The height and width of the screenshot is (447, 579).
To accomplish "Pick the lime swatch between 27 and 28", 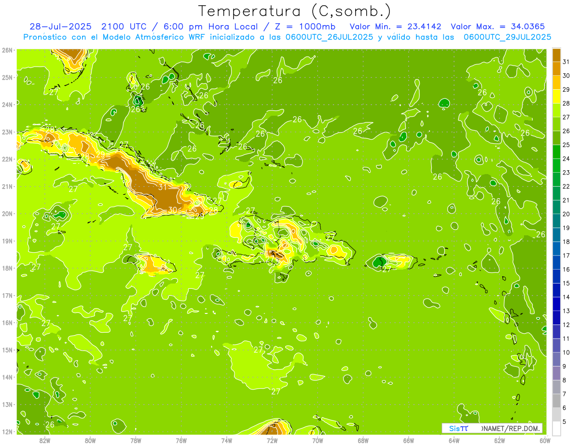I will point(556,110).
